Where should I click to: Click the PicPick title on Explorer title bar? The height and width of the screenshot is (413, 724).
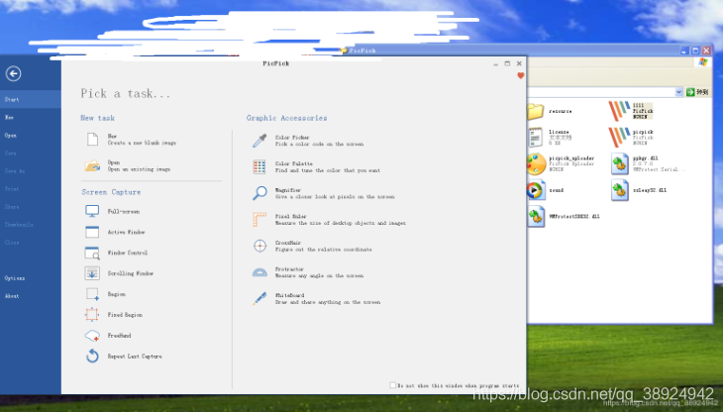[x=362, y=51]
